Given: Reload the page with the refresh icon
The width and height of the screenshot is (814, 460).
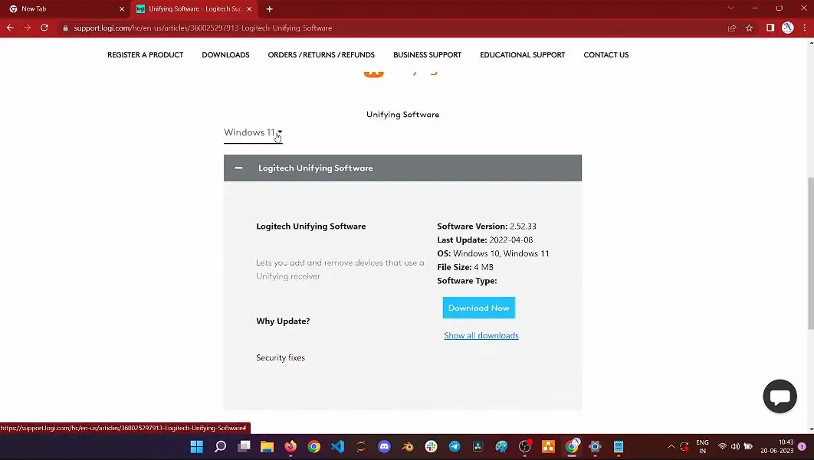Looking at the screenshot, I should (44, 28).
